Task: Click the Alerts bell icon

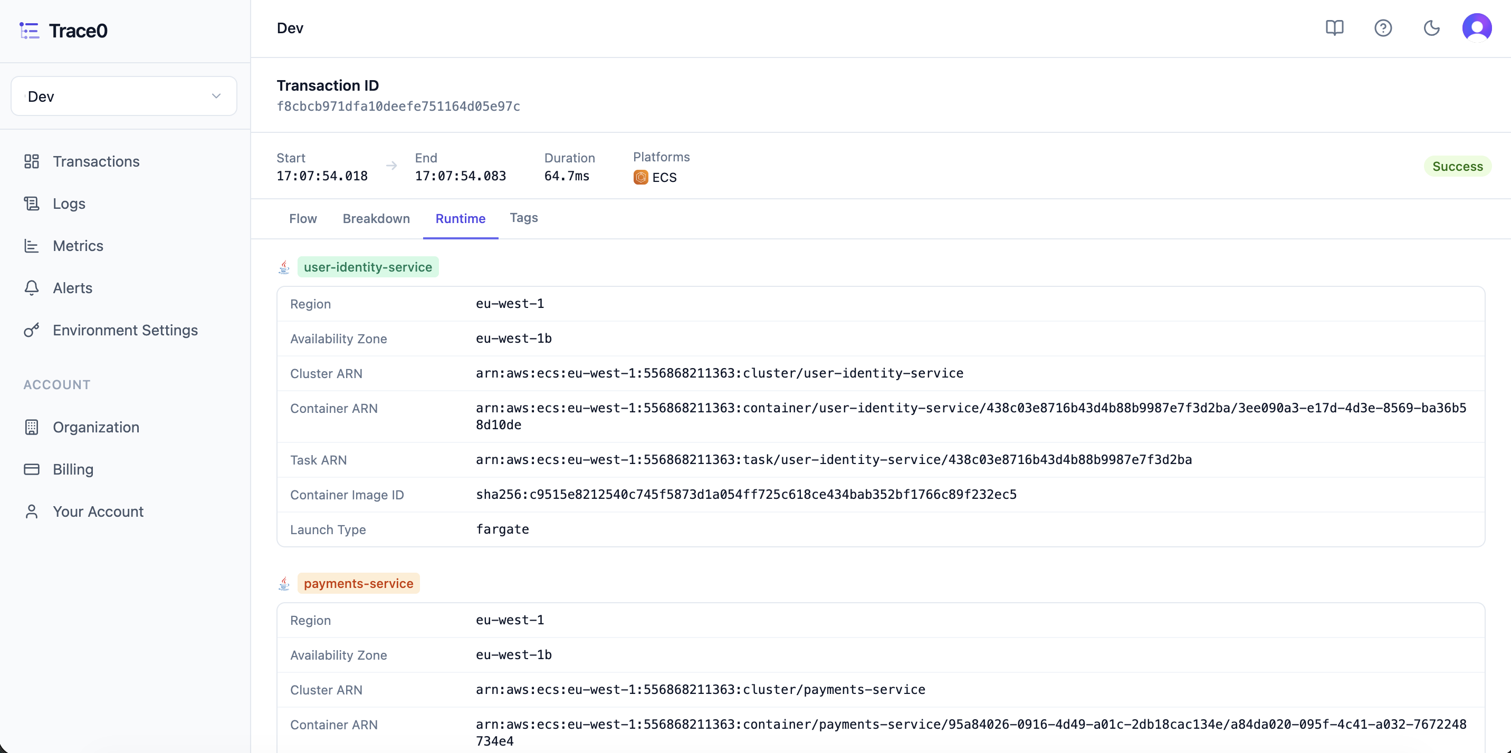Action: point(32,288)
